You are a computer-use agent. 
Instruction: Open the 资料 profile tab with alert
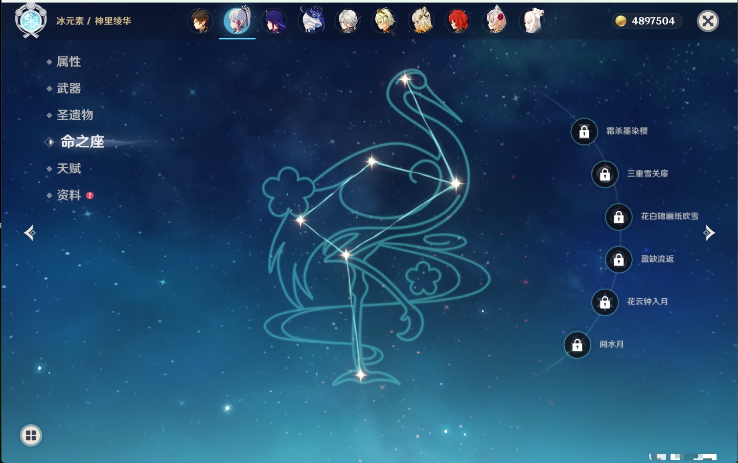coord(68,195)
